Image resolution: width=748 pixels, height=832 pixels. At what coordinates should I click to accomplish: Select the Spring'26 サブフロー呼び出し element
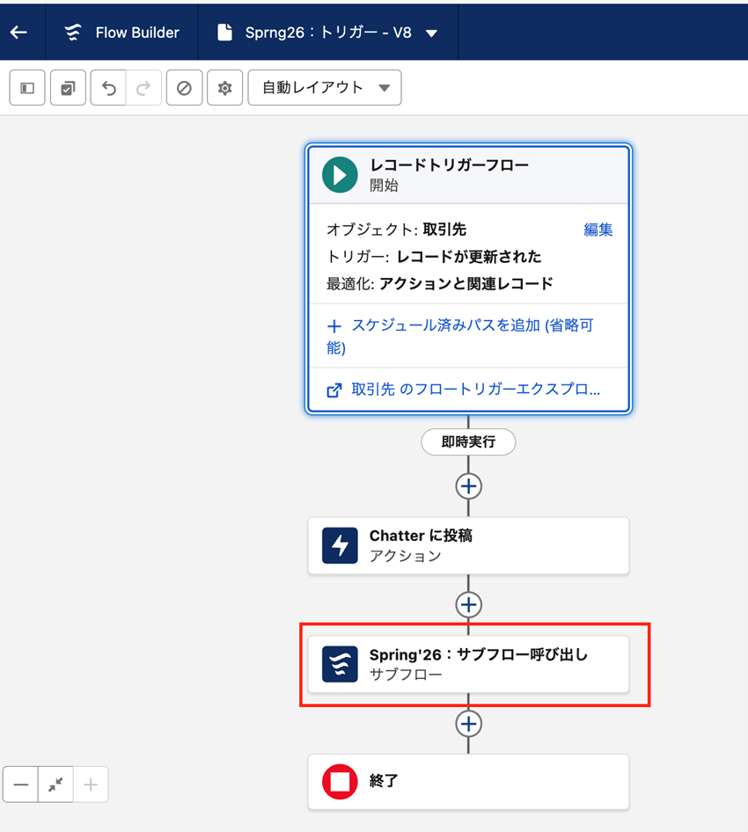click(x=468, y=664)
